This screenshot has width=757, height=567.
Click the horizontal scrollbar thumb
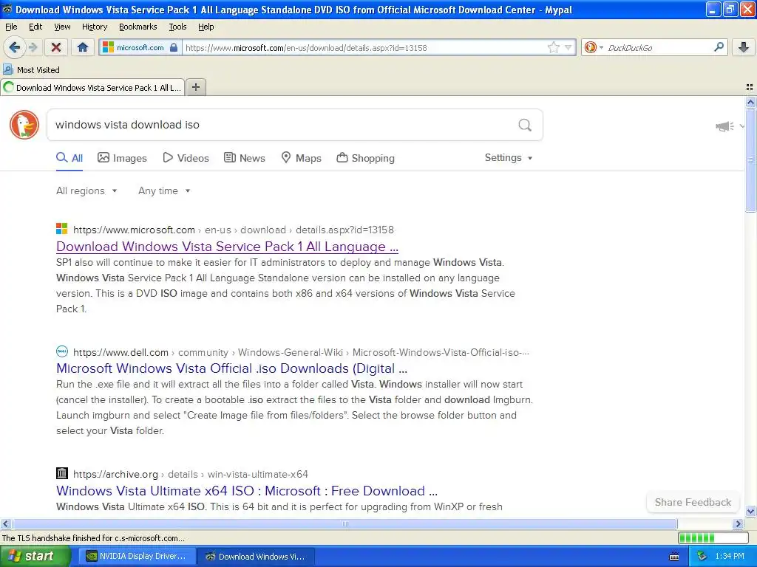pos(344,523)
